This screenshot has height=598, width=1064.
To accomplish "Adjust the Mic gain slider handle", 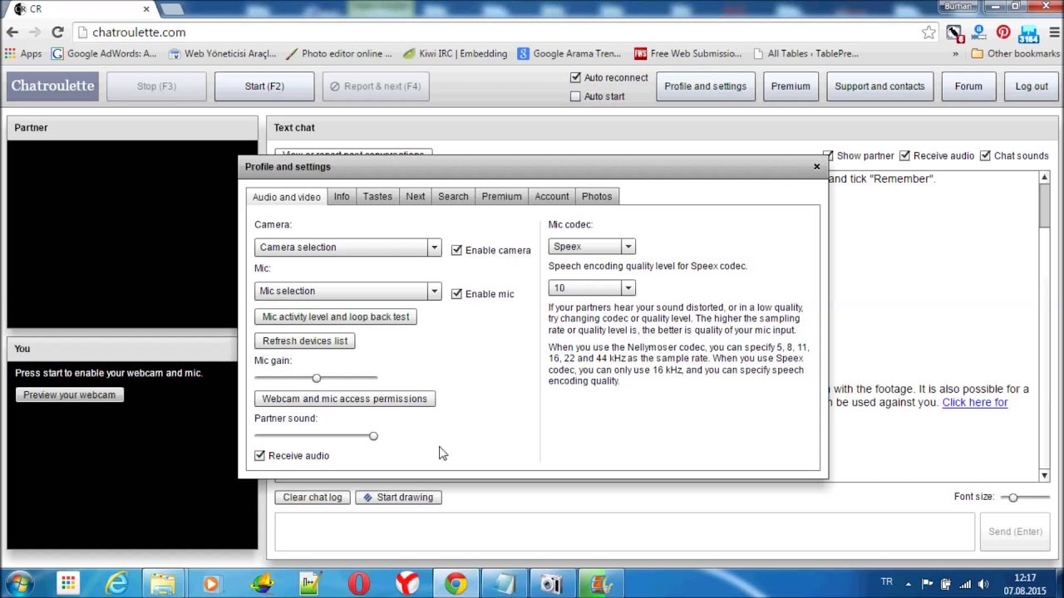I will point(316,378).
